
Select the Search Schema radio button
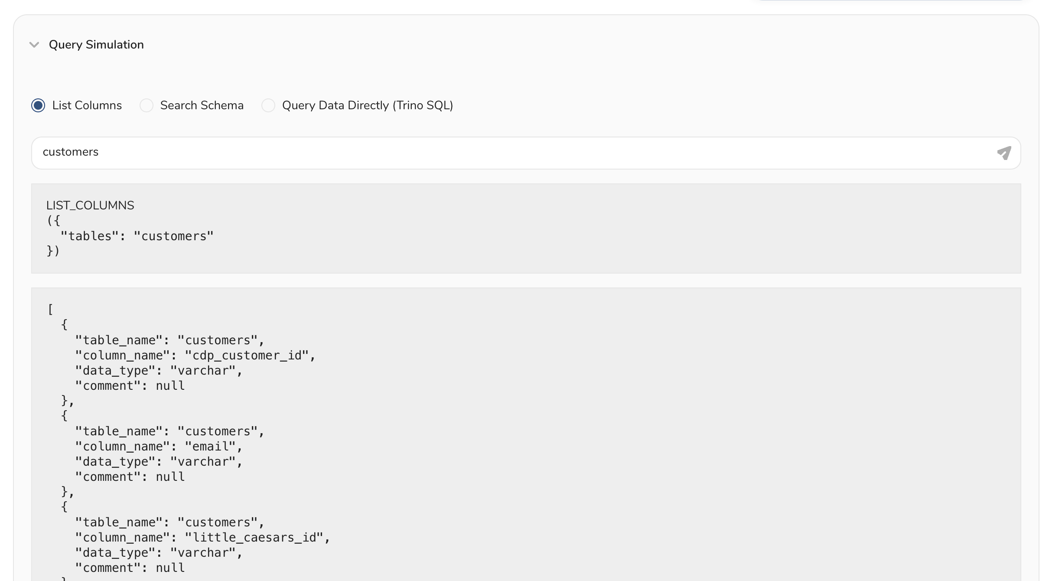click(147, 105)
